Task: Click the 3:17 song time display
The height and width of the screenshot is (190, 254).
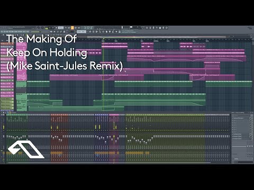Action: [x=88, y=28]
